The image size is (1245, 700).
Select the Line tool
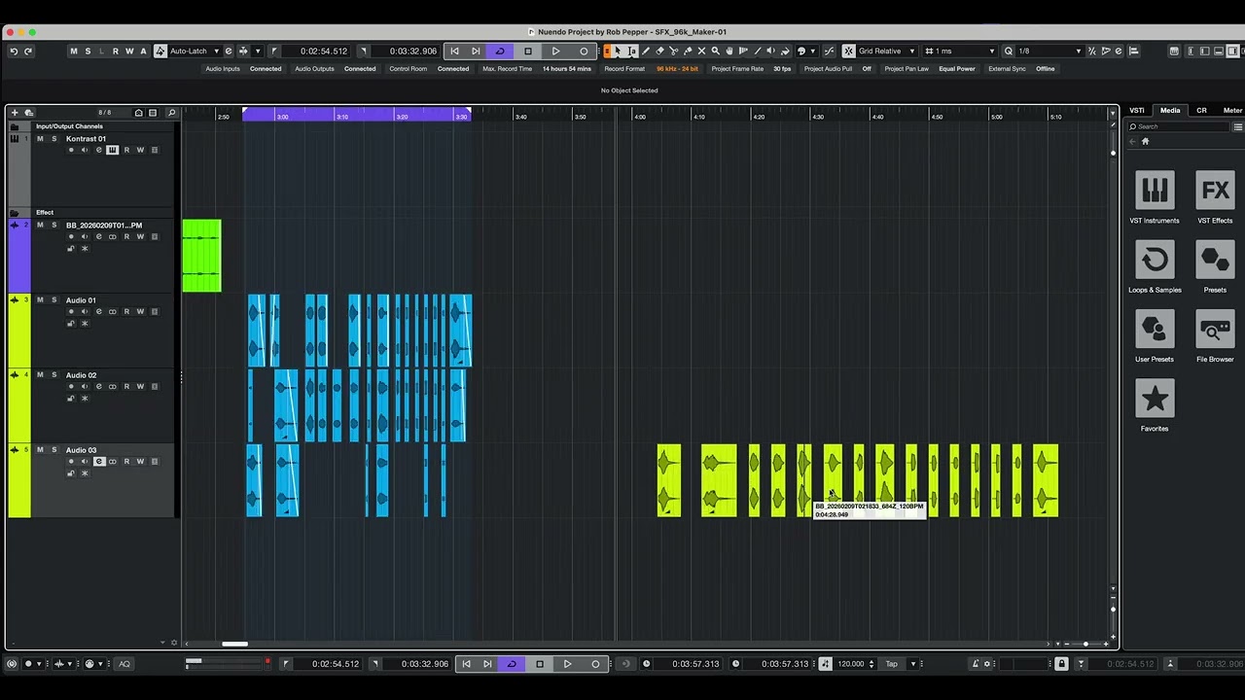[758, 51]
